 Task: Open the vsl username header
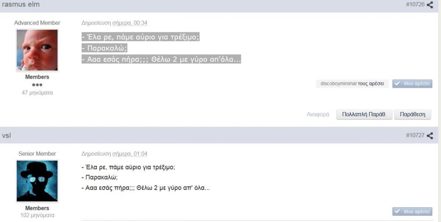click(x=7, y=136)
